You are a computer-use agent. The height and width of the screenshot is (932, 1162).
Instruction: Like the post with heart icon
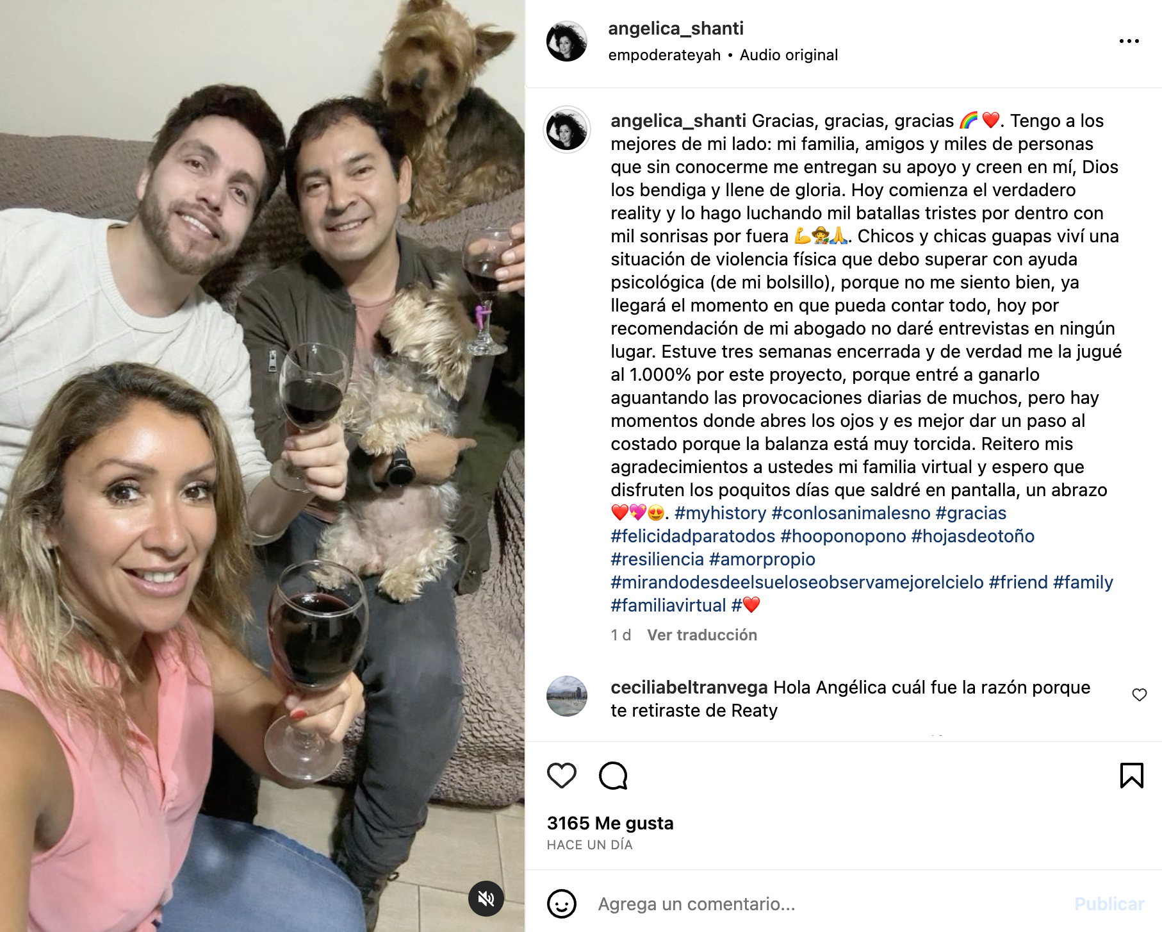click(562, 776)
